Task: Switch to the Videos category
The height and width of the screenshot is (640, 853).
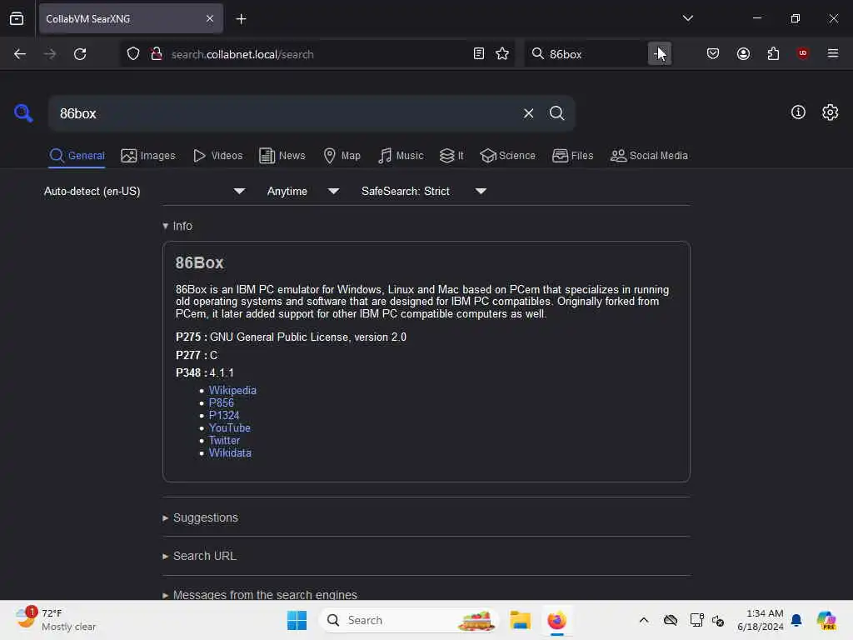Action: point(217,156)
